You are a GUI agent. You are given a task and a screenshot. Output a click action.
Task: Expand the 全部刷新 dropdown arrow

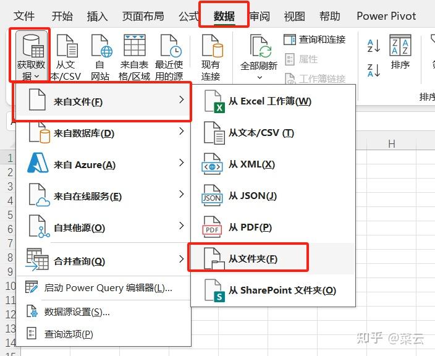click(260, 77)
